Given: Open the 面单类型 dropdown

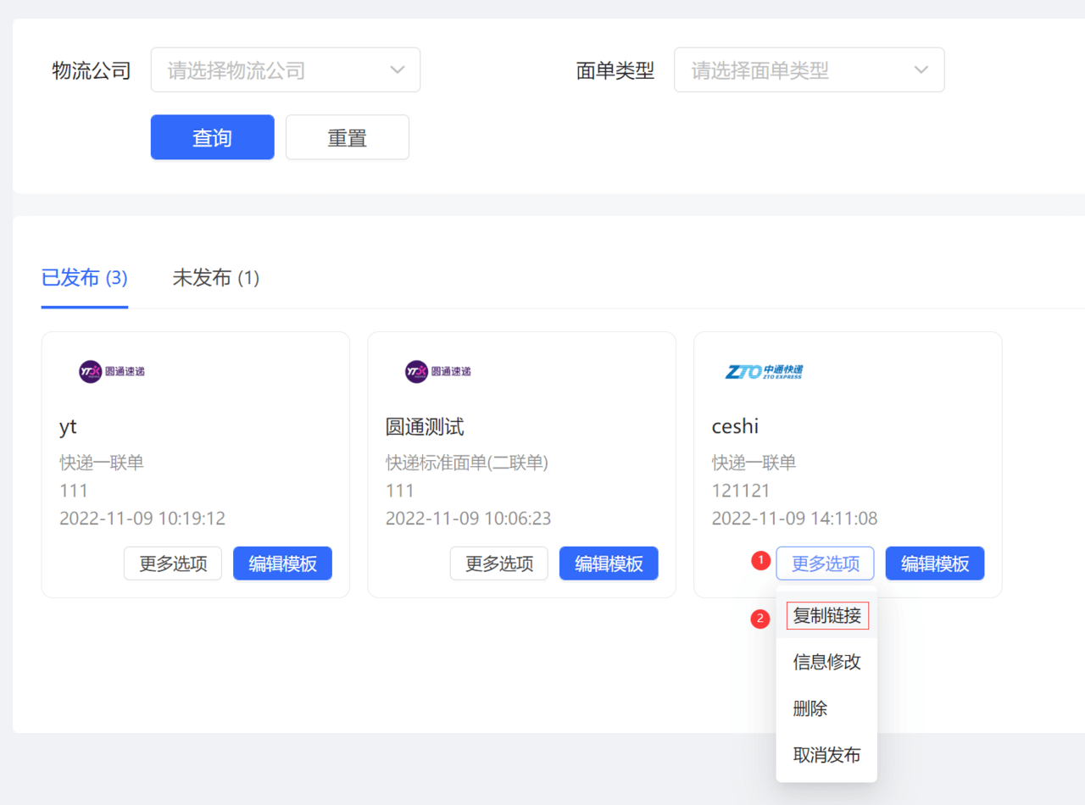Looking at the screenshot, I should 808,70.
